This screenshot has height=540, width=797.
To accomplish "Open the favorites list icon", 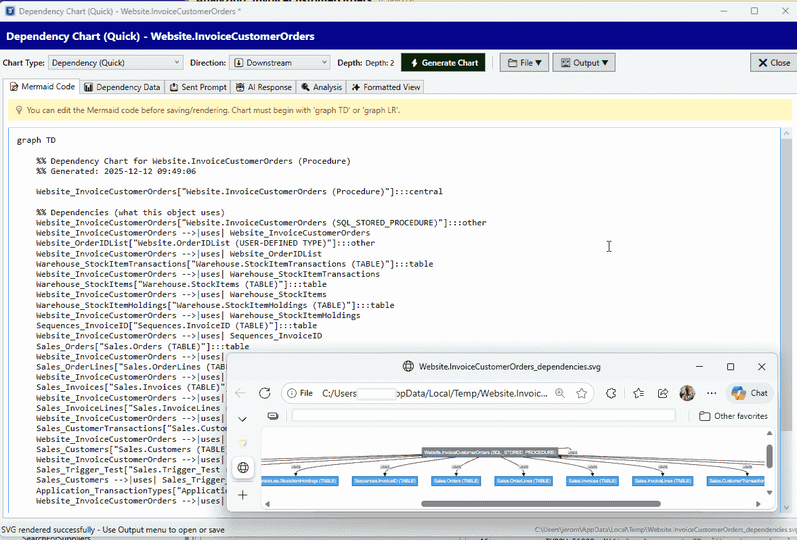I will [x=639, y=393].
